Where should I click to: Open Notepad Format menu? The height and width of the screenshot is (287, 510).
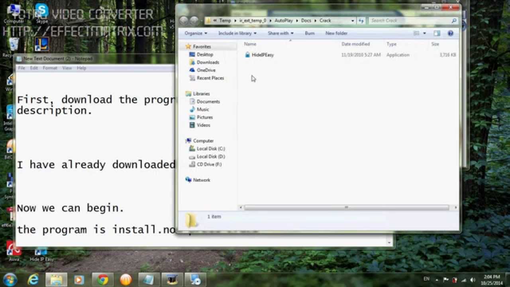click(x=50, y=68)
